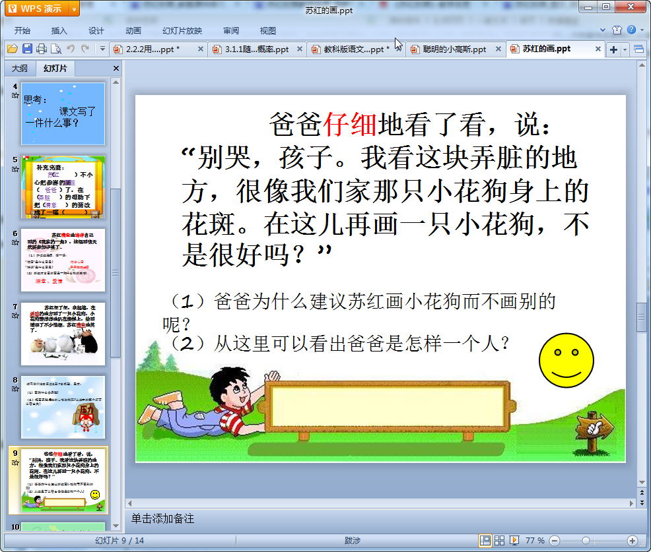The image size is (651, 552).
Task: Click the Redo arrow icon
Action: click(x=86, y=49)
